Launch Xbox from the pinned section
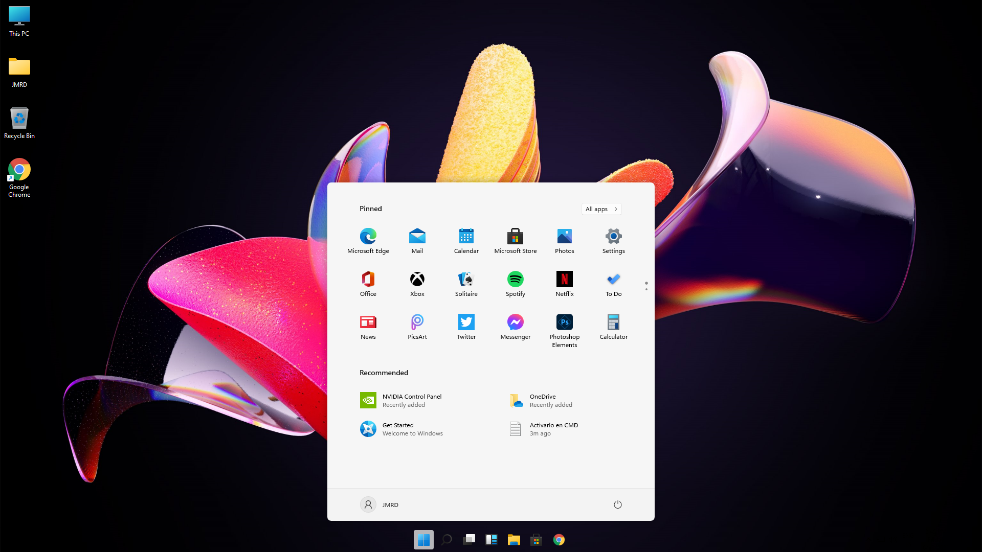982x552 pixels. point(417,283)
